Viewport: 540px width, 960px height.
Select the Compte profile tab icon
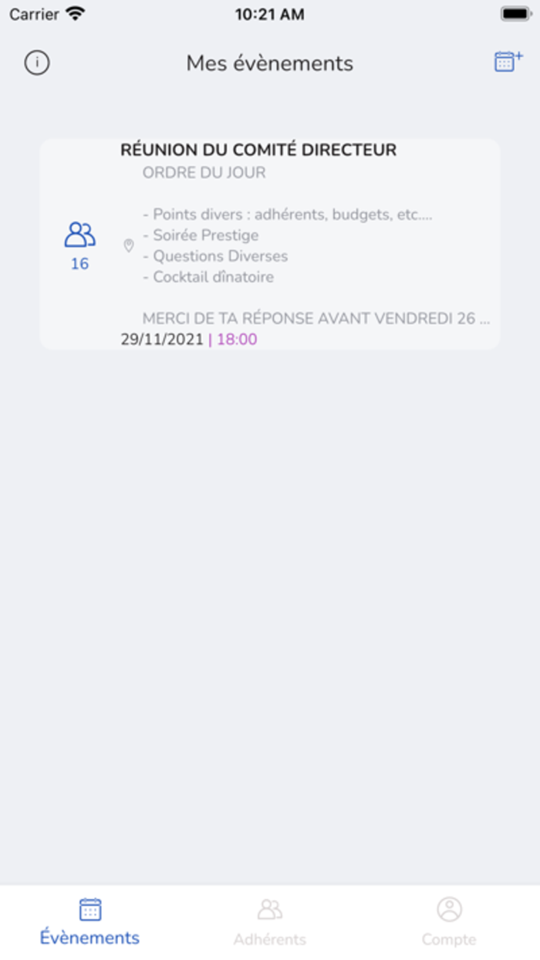[x=449, y=909]
